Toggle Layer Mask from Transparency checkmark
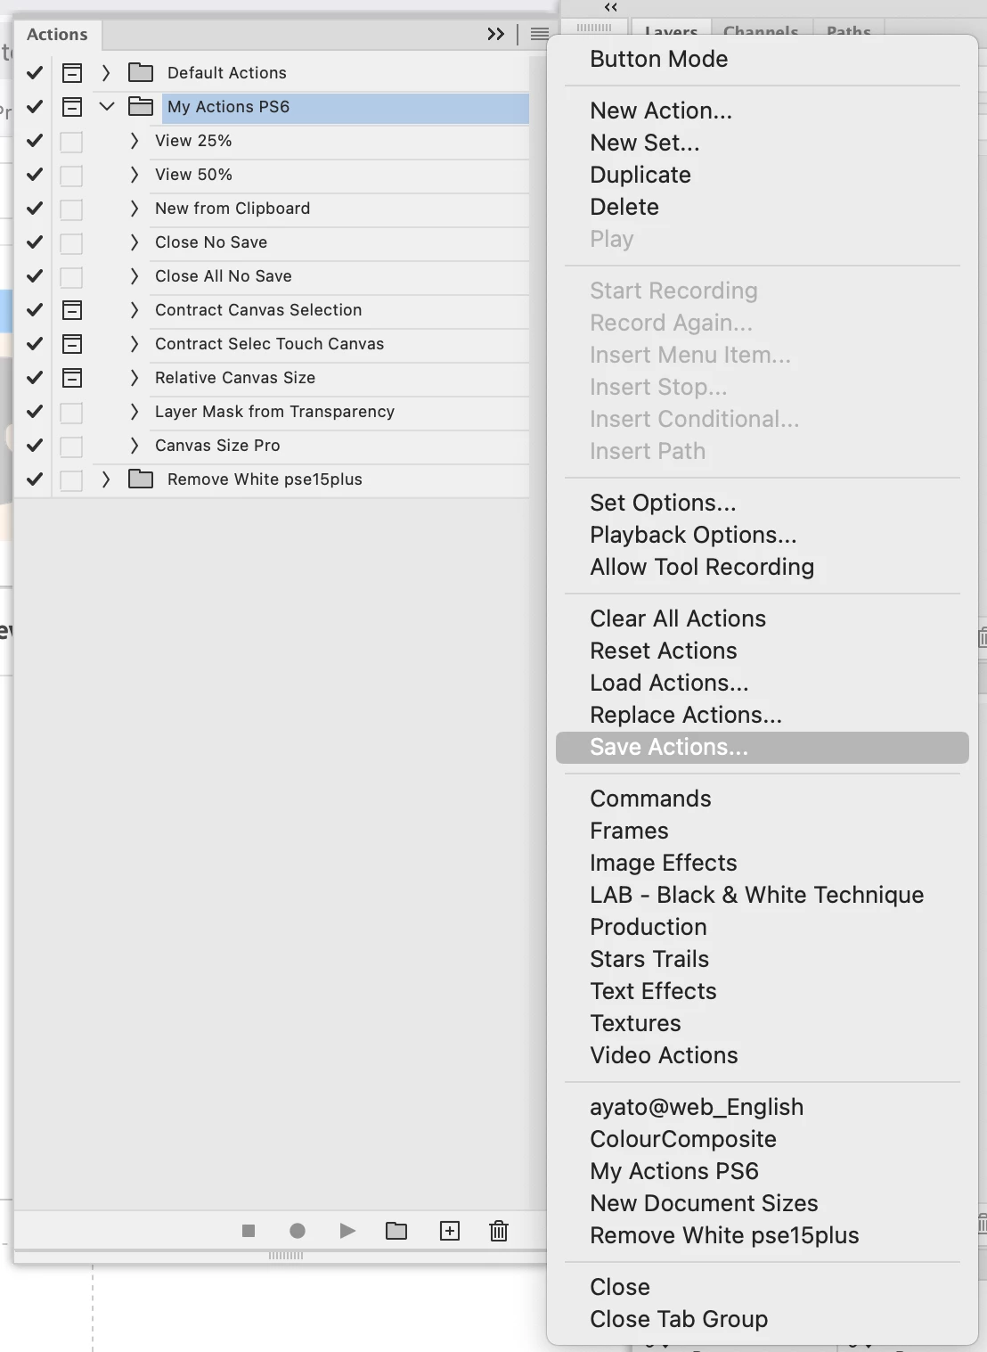The width and height of the screenshot is (987, 1352). 35,411
